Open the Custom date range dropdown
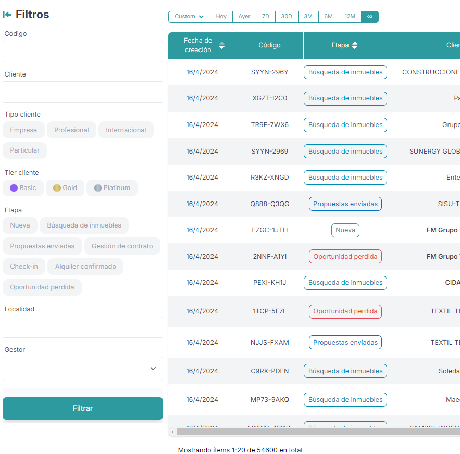The height and width of the screenshot is (454, 460). (x=189, y=17)
